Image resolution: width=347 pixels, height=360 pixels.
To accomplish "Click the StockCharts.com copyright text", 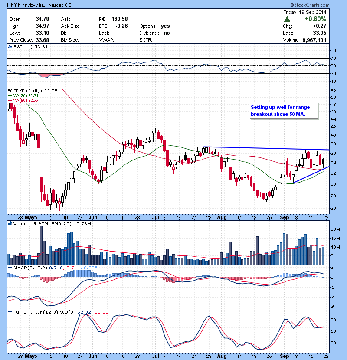I will pyautogui.click(x=310, y=5).
